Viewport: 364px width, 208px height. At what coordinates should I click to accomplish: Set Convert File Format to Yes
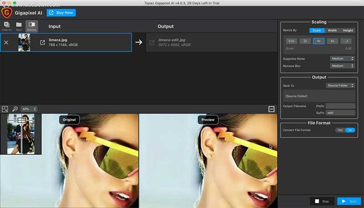(x=340, y=130)
